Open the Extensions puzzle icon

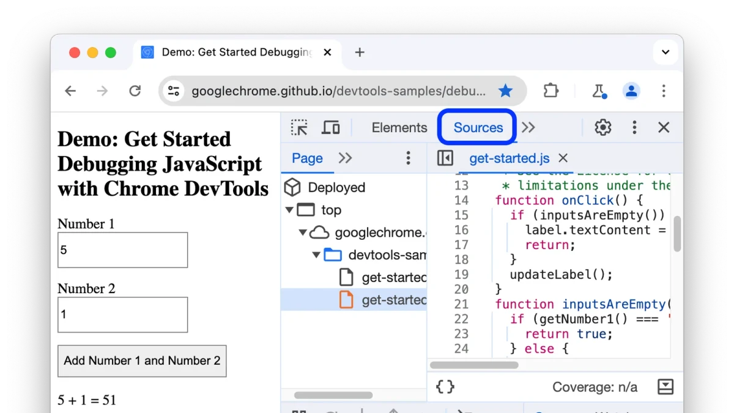551,91
